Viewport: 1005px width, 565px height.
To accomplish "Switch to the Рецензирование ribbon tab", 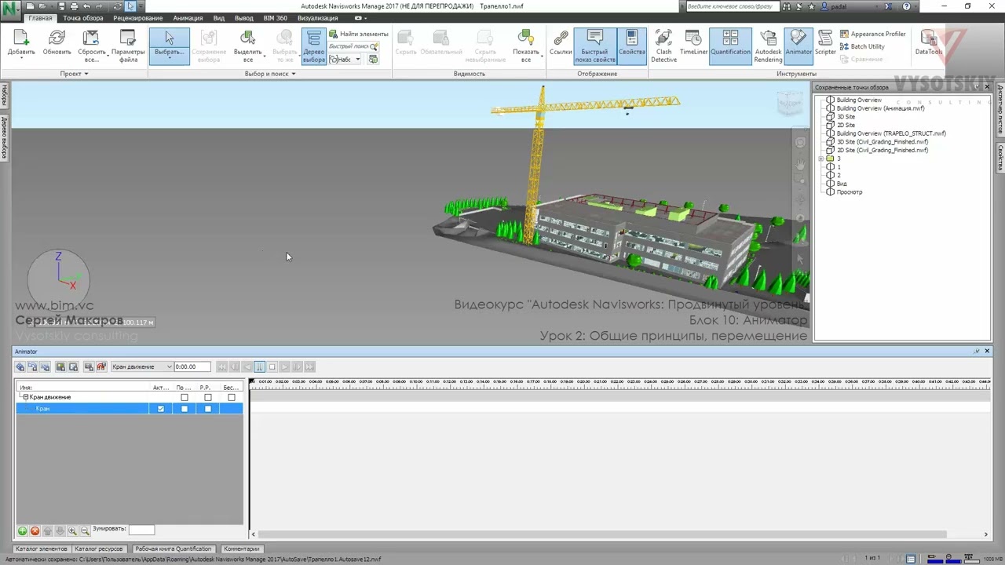I will [x=138, y=18].
